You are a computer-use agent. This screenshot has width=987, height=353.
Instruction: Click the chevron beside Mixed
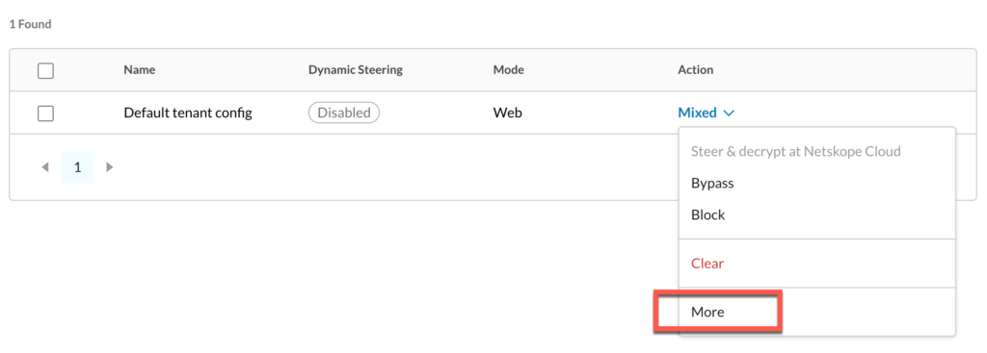click(x=729, y=113)
